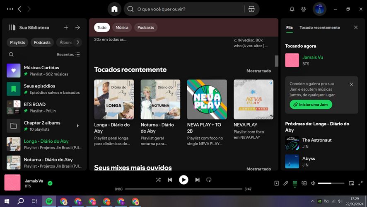Image resolution: width=367 pixels, height=207 pixels.
Task: Click Mostrar tudo for Tocados recentemente
Action: coord(258,71)
